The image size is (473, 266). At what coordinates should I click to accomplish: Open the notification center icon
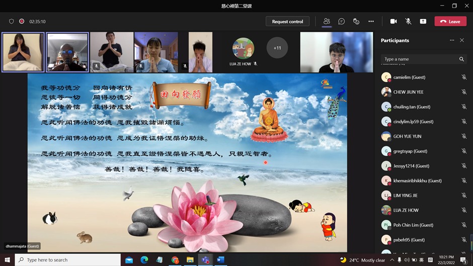[x=463, y=260]
